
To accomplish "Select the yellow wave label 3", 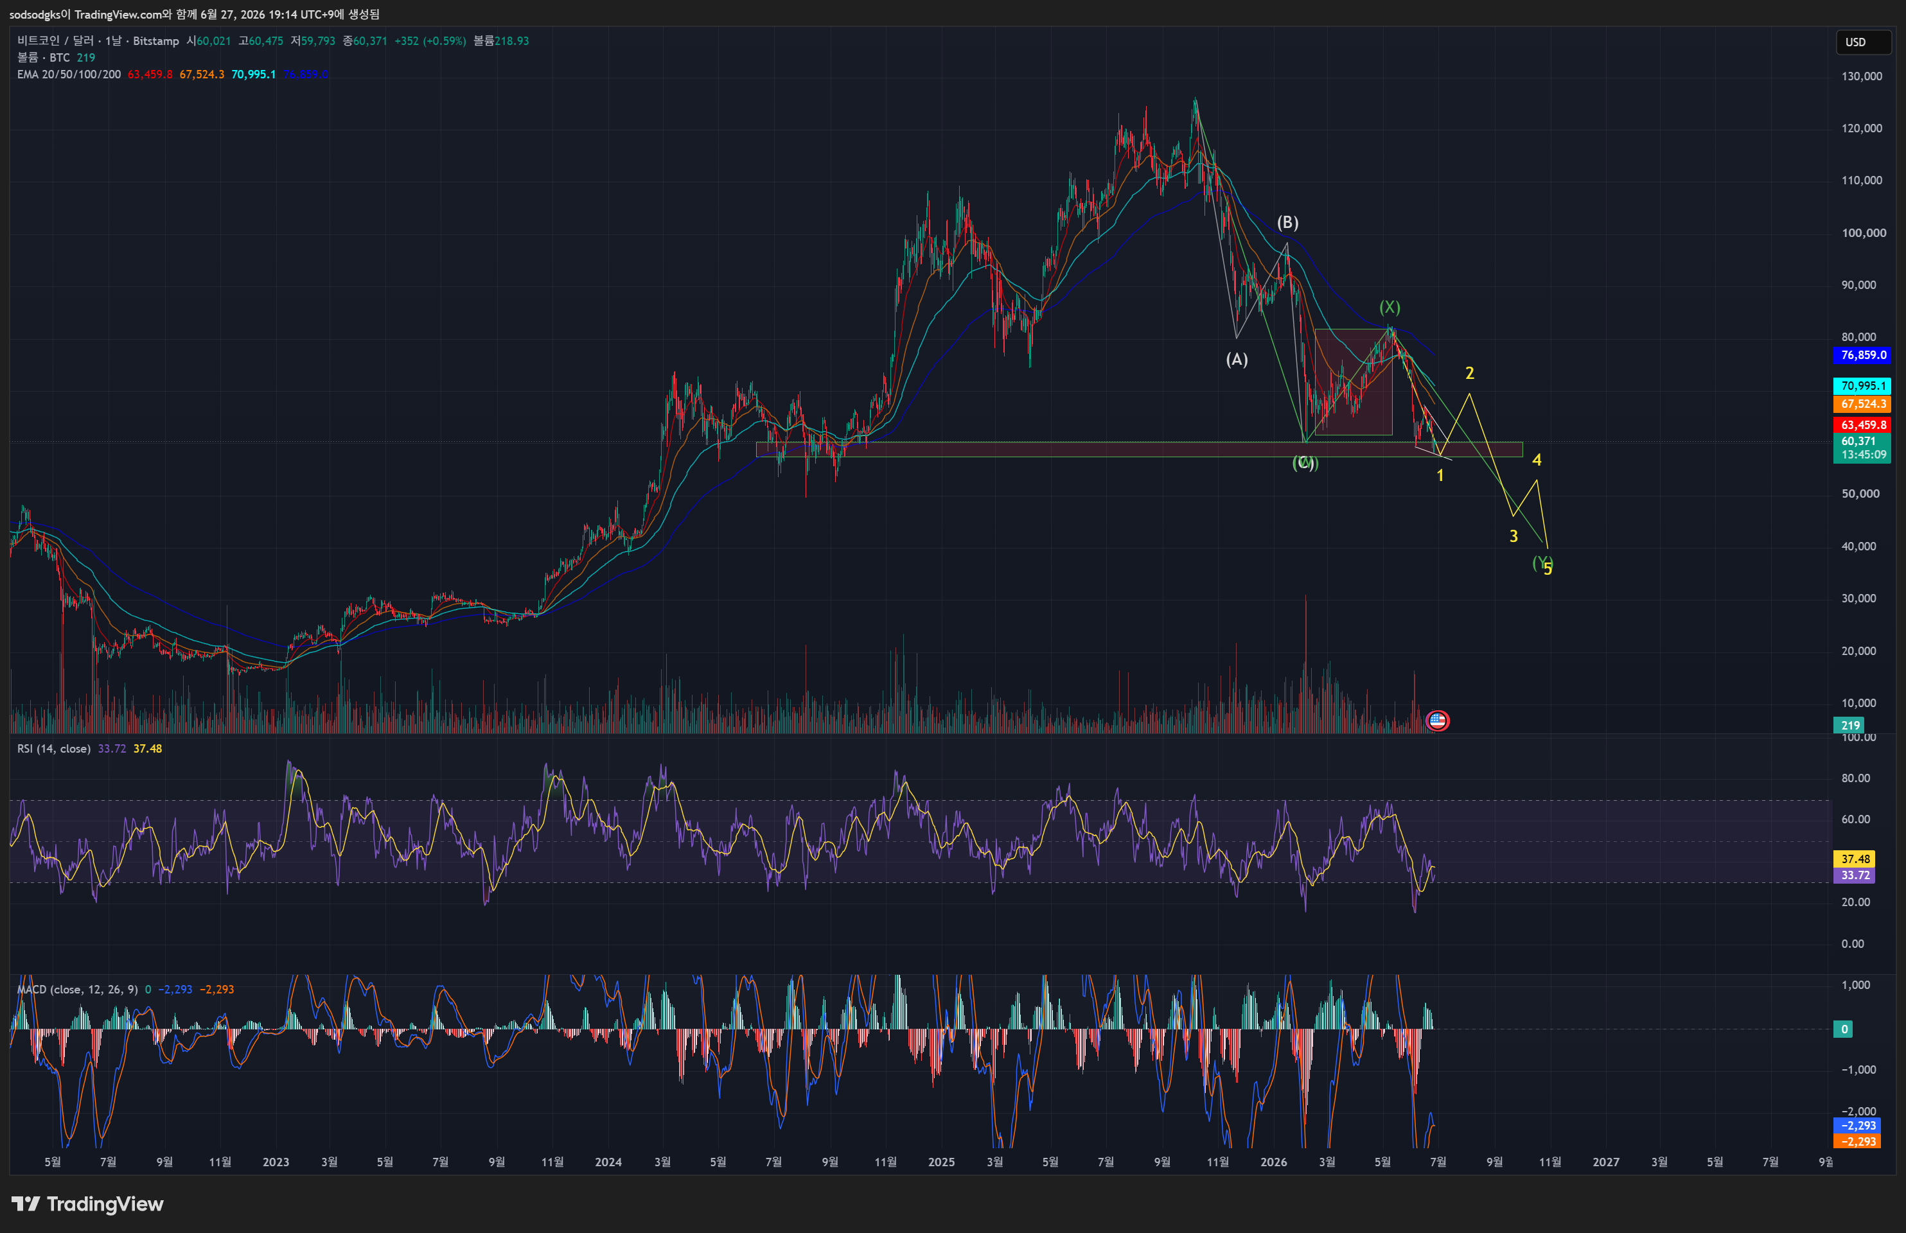I will tap(1513, 536).
